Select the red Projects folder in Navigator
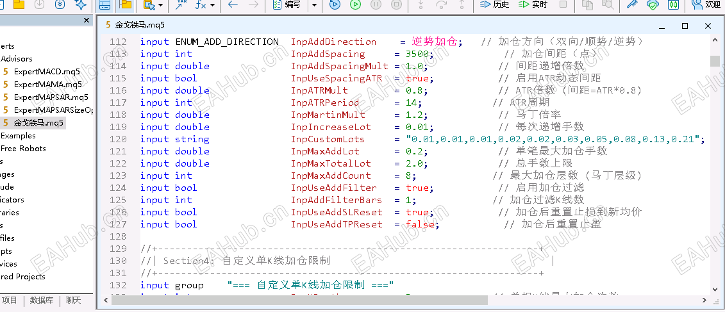Image resolution: width=725 pixels, height=312 pixels. pos(22,276)
